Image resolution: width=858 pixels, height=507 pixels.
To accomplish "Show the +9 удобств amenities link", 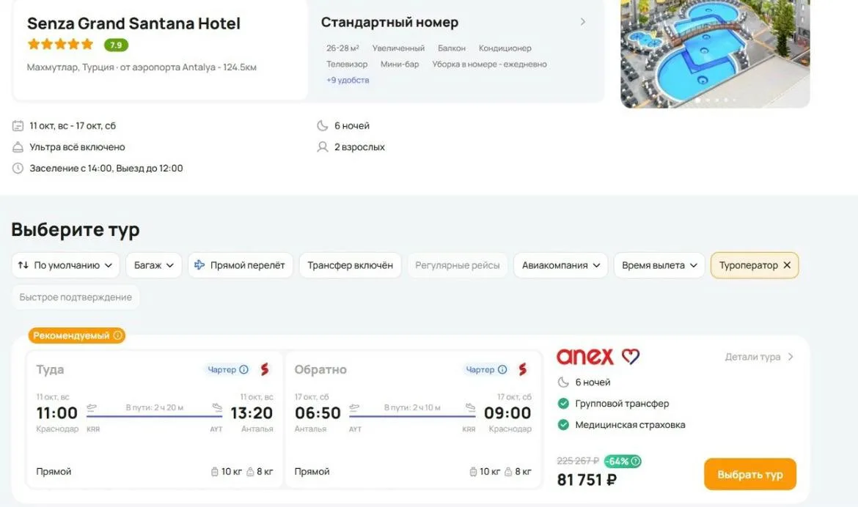I will pyautogui.click(x=348, y=80).
